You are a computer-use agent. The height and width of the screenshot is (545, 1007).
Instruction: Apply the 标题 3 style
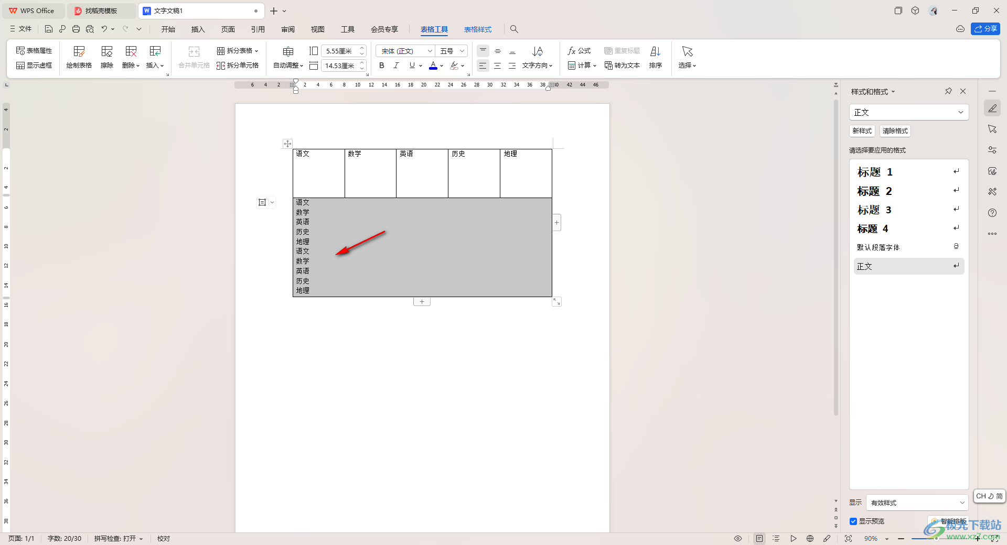tap(909, 210)
